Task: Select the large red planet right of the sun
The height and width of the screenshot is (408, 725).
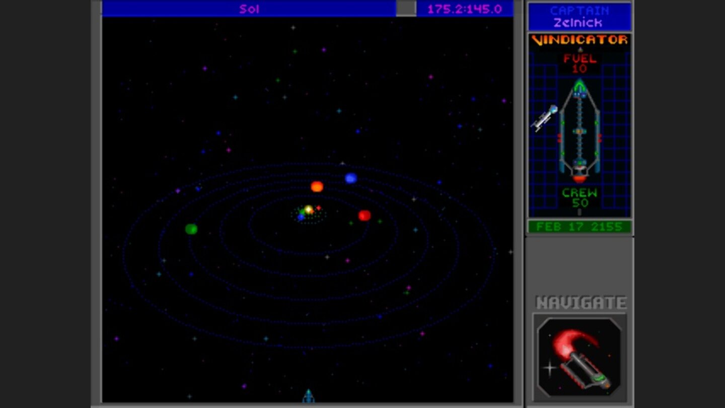Action: [365, 216]
